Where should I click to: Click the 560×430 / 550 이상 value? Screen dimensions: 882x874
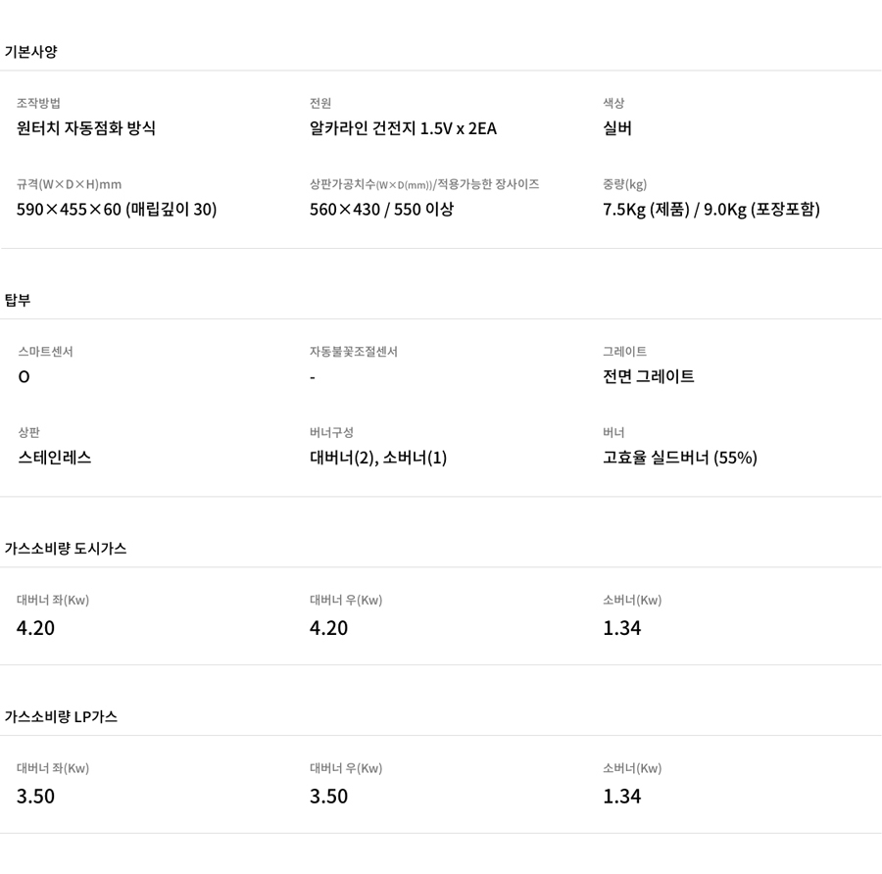[x=381, y=210]
